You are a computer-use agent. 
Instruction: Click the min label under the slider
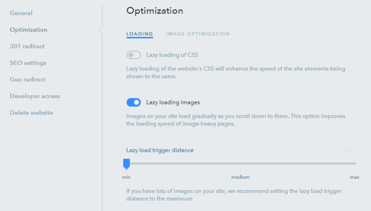(x=127, y=177)
